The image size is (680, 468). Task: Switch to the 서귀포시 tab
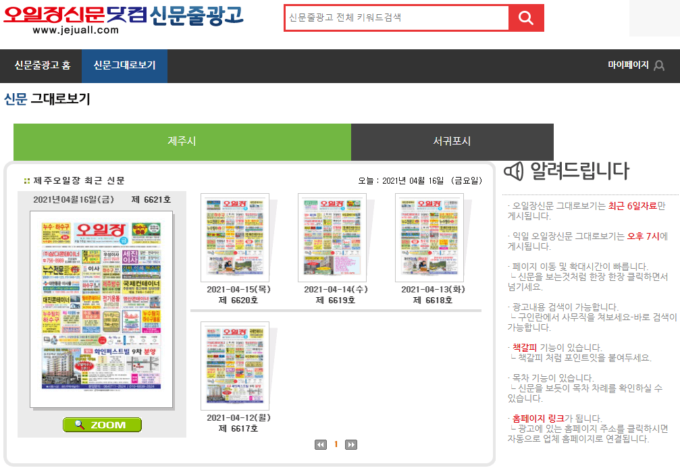click(452, 142)
